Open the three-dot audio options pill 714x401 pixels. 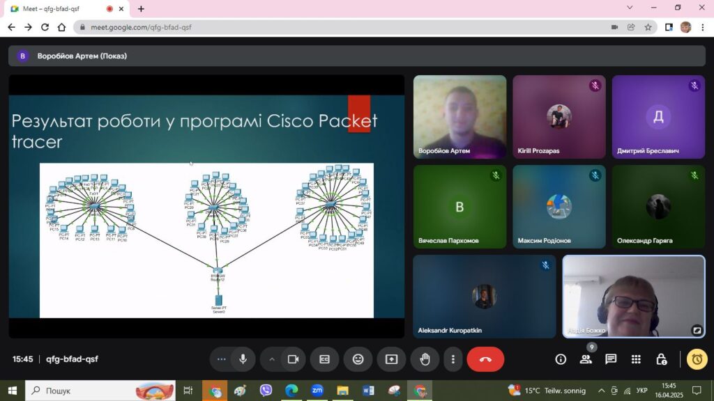point(221,359)
